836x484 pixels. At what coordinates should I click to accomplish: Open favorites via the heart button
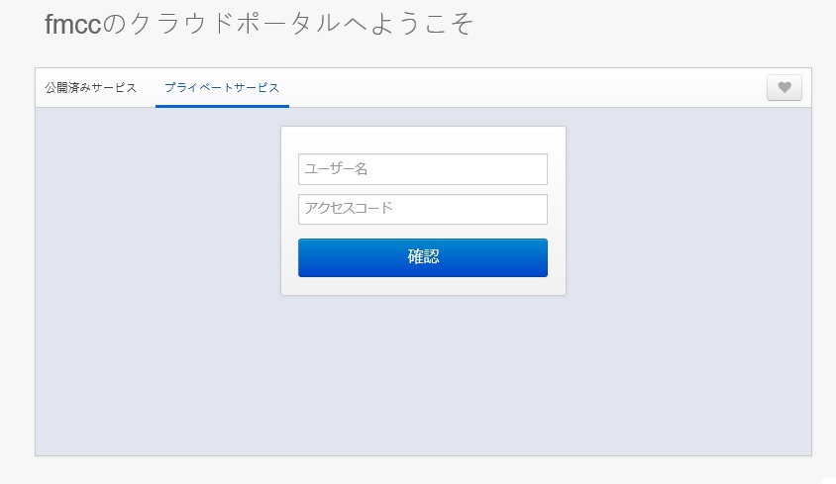784,88
